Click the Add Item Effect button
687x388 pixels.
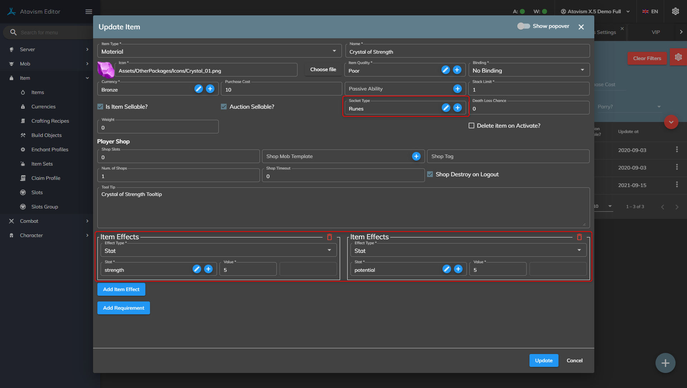(x=121, y=289)
